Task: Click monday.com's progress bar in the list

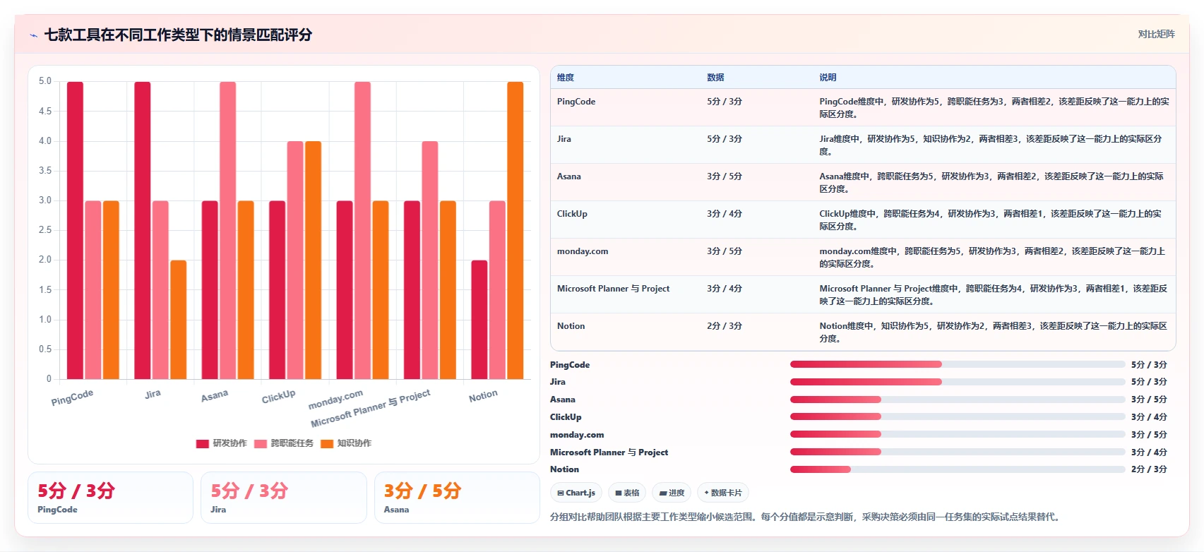Action: [957, 434]
